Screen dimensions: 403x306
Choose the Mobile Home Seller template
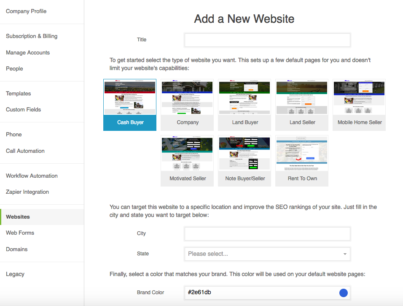click(360, 105)
